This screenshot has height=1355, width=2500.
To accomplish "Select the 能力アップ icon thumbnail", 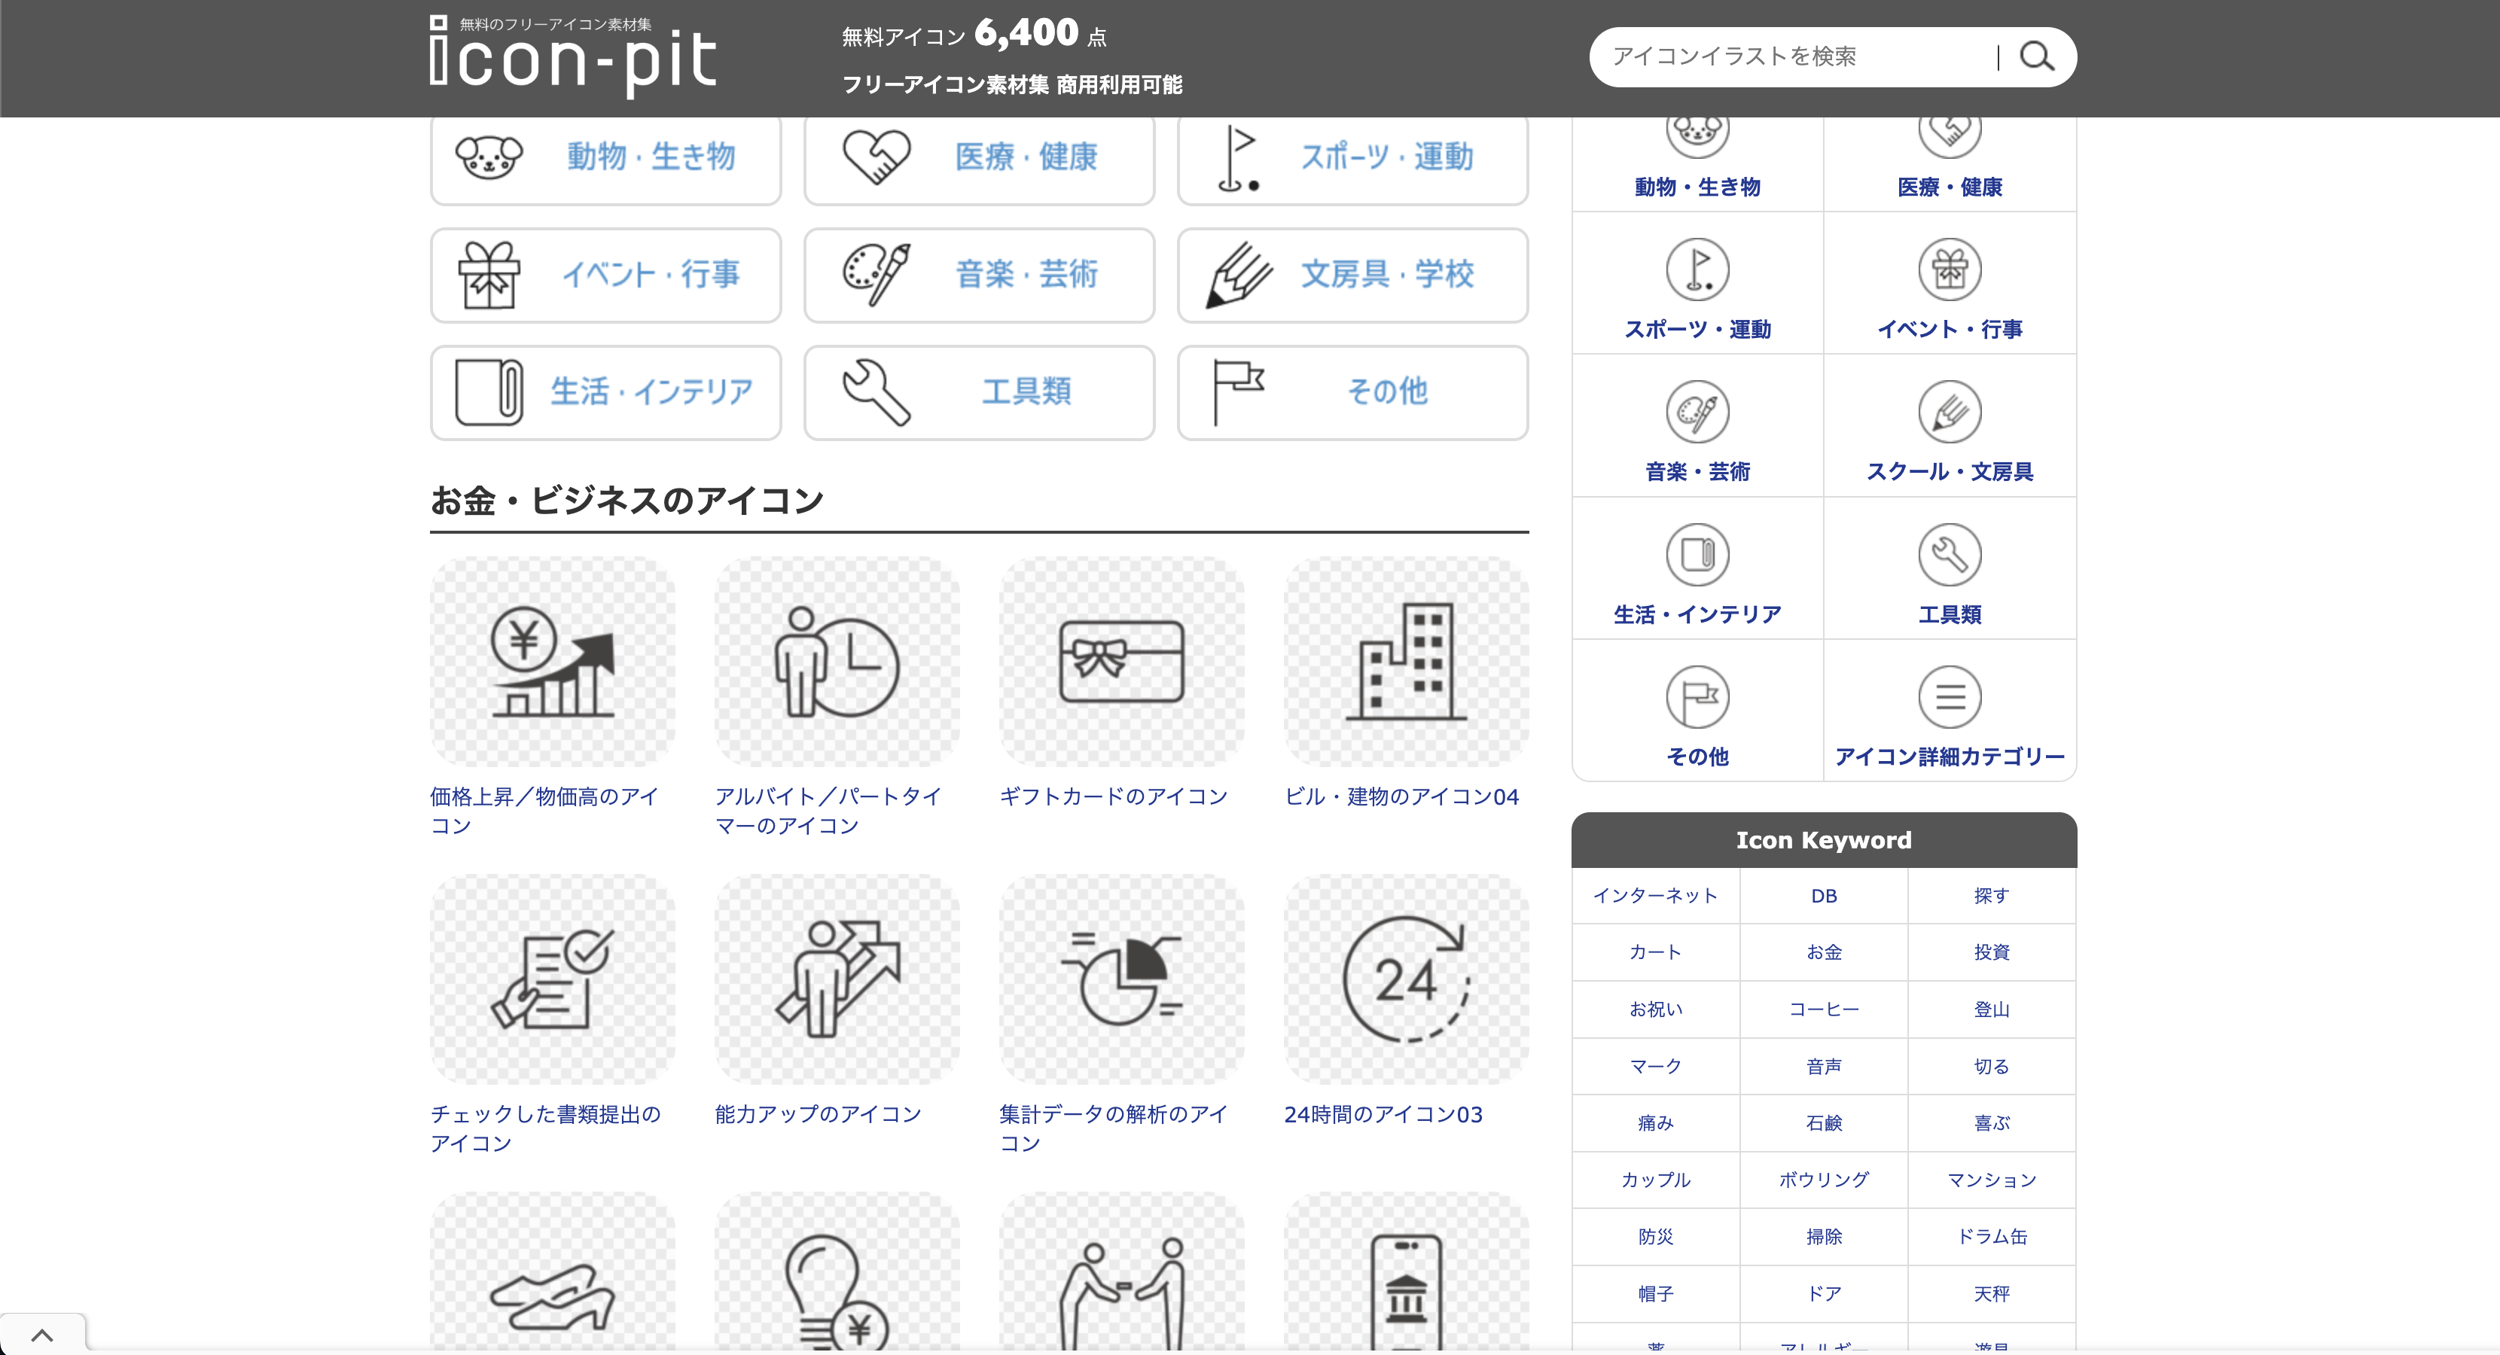I will pos(837,979).
